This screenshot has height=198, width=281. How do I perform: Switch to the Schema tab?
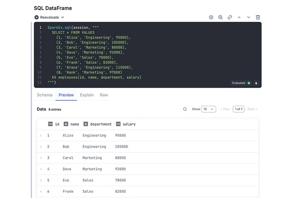tap(45, 95)
